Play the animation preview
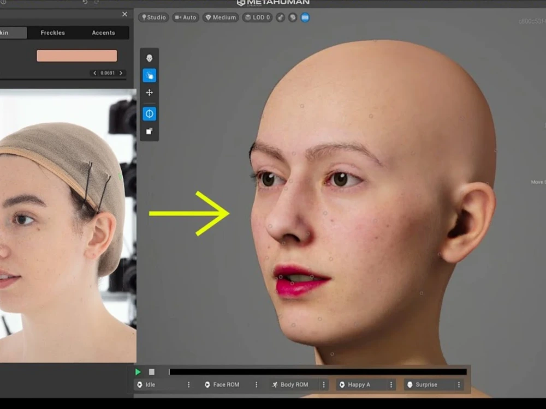The height and width of the screenshot is (409, 546). 138,372
